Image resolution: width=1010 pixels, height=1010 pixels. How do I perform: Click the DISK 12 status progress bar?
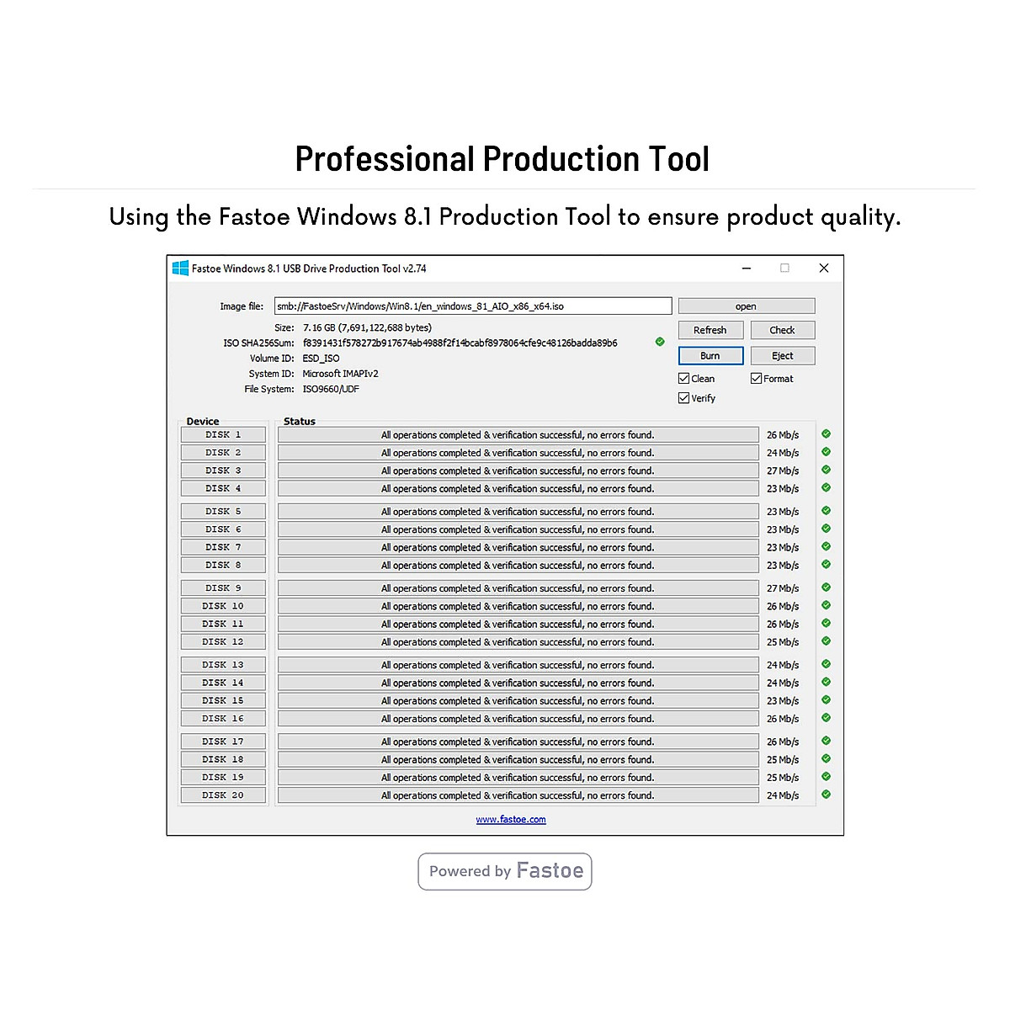518,642
